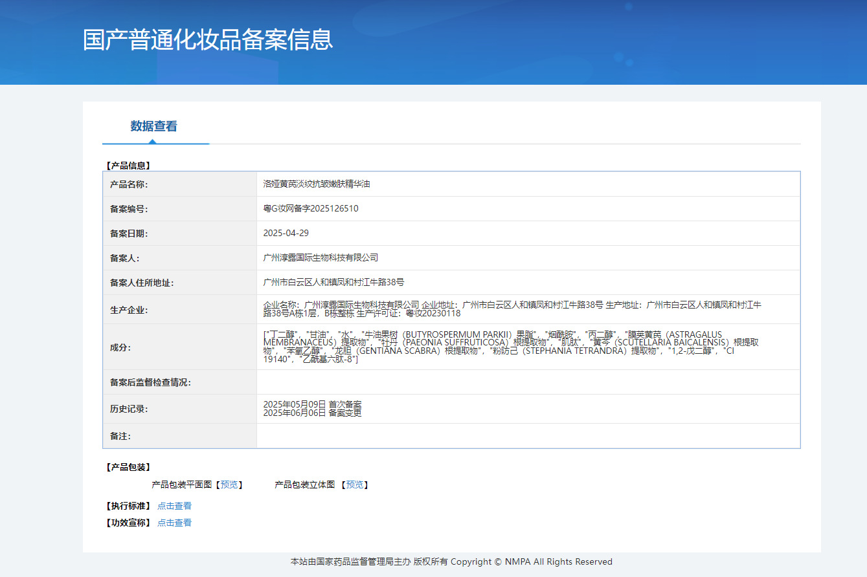Select filing number 粤G妆网备字2025126510
The image size is (867, 577).
click(311, 209)
